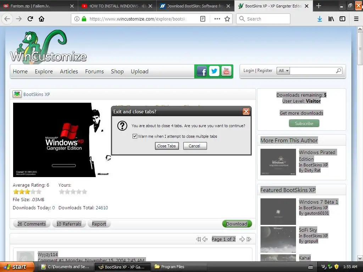Open the Gangster Edition preview image
This screenshot has width=363, height=272.
coord(62,140)
